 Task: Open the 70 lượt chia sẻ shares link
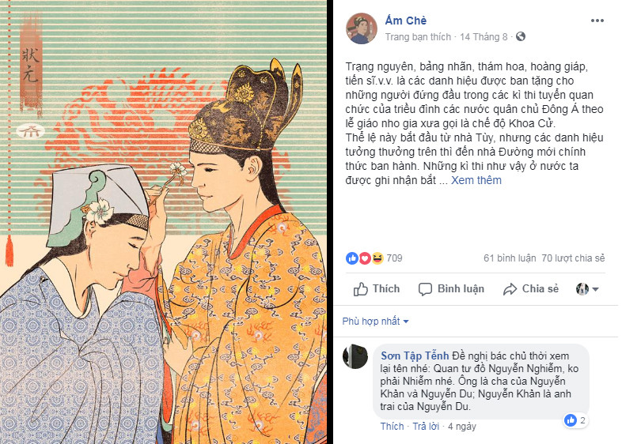click(x=573, y=258)
